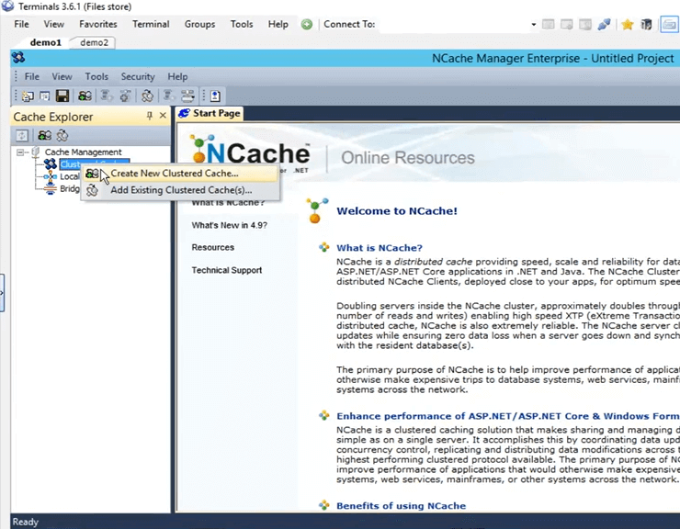This screenshot has width=680, height=529.
Task: Click the Welcome to NCache! heading
Action: click(x=397, y=211)
